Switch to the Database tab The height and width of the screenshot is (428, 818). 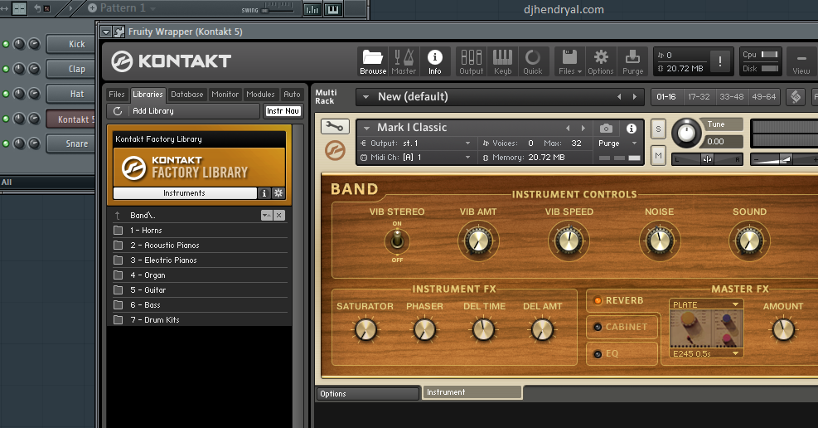pos(186,95)
